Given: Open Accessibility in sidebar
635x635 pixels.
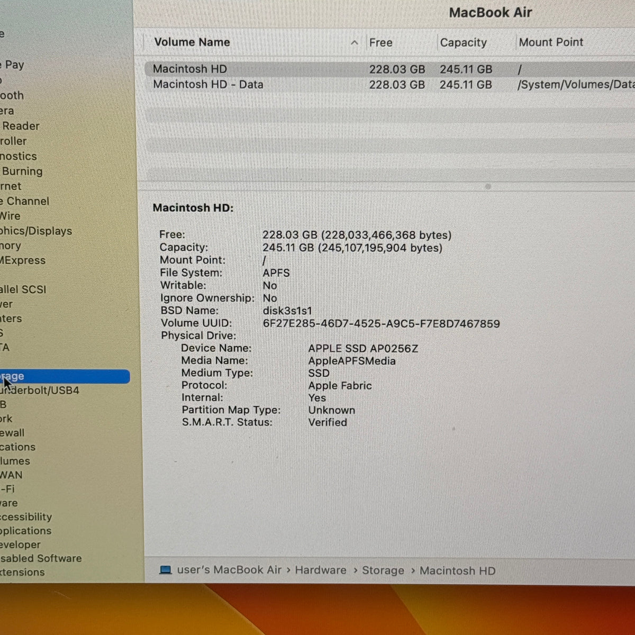Looking at the screenshot, I should click(x=26, y=517).
